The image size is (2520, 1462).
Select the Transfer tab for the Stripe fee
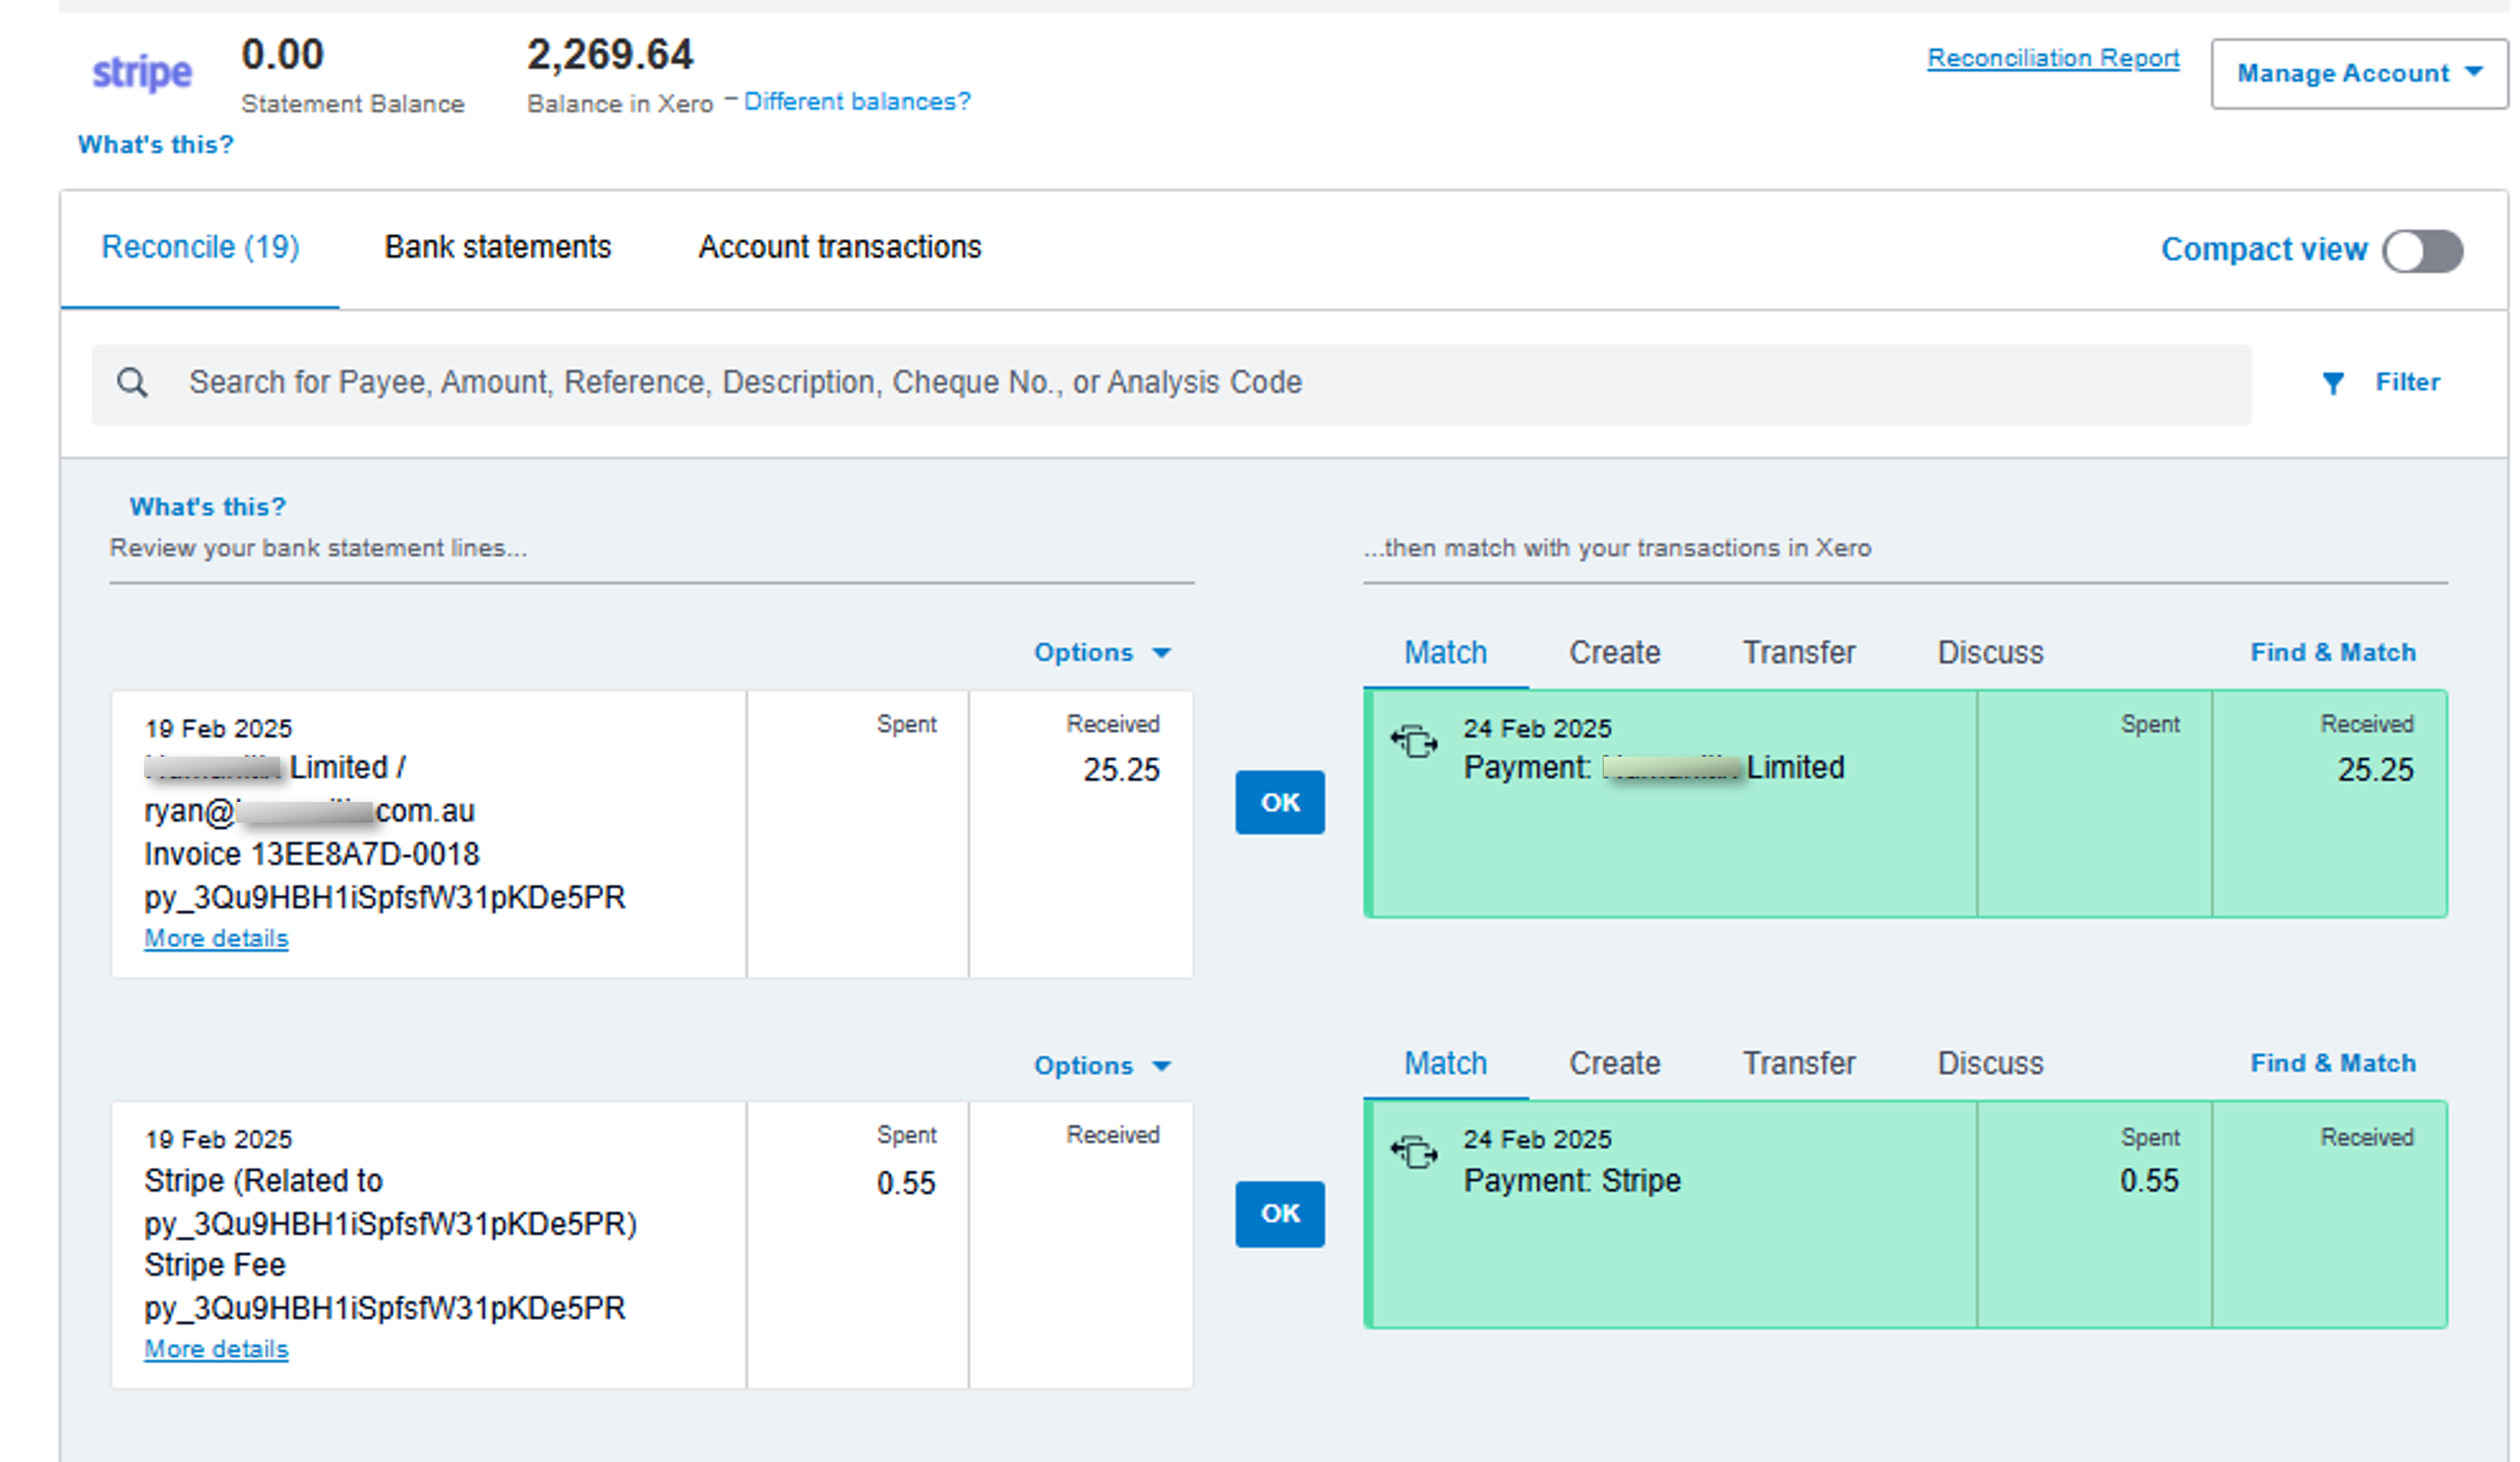coord(1798,1063)
